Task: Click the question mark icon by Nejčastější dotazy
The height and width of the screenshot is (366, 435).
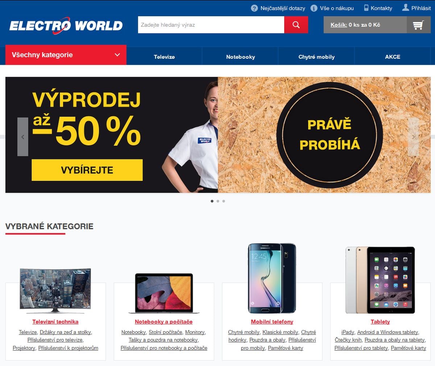Action: click(254, 8)
